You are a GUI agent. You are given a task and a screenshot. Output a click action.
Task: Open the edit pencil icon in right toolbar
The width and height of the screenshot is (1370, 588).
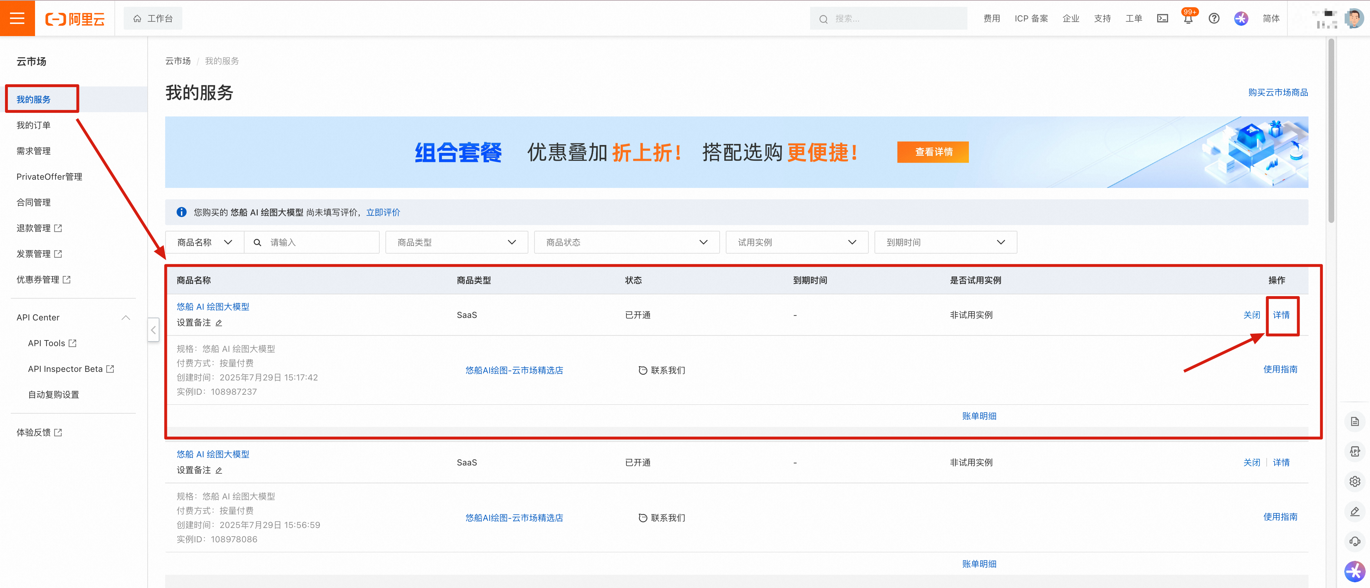[1355, 512]
